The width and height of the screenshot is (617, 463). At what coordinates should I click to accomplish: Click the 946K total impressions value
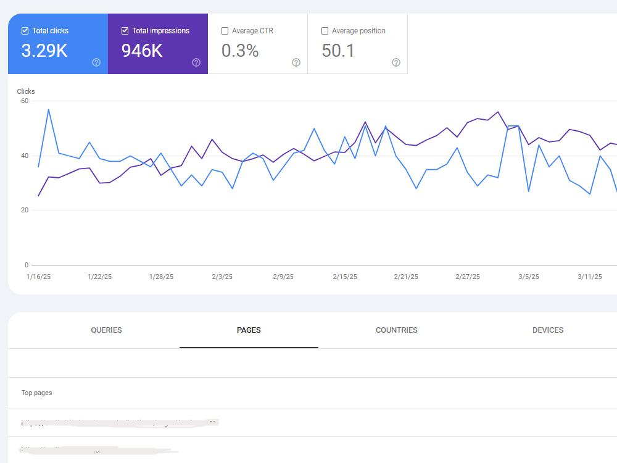pos(142,51)
